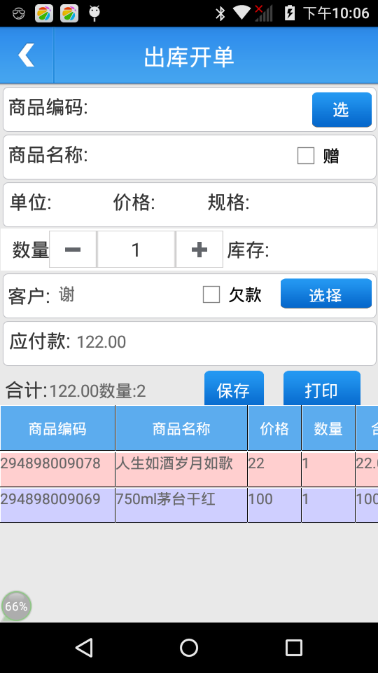Click the 选 product select button
The height and width of the screenshot is (673, 378).
point(342,110)
